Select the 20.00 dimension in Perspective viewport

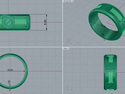pos(103,26)
